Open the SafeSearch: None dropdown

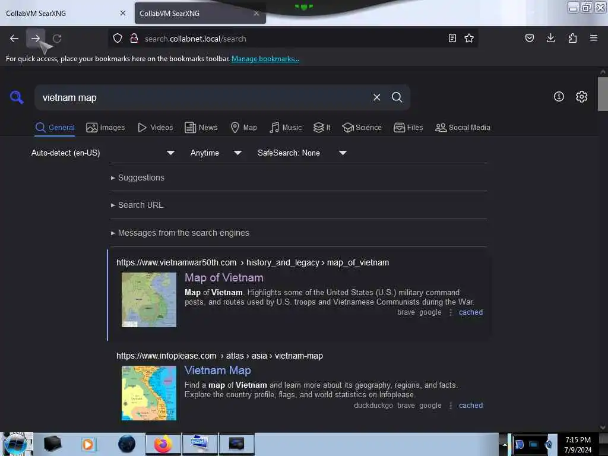tap(302, 153)
